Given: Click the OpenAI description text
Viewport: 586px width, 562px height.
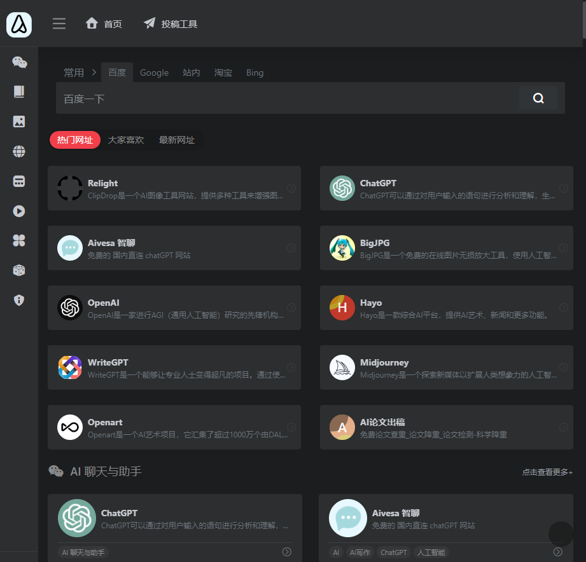Looking at the screenshot, I should [x=186, y=315].
